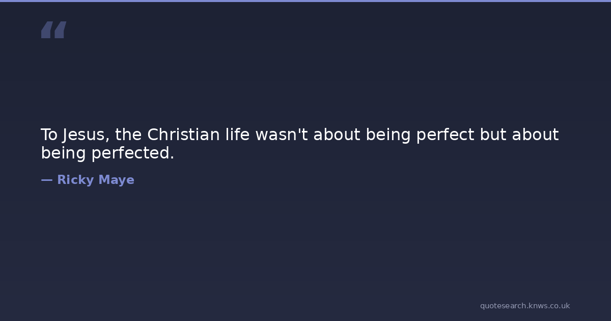The image size is (611, 321).
Task: Click the word "the" before Christian
Action: tap(128, 135)
